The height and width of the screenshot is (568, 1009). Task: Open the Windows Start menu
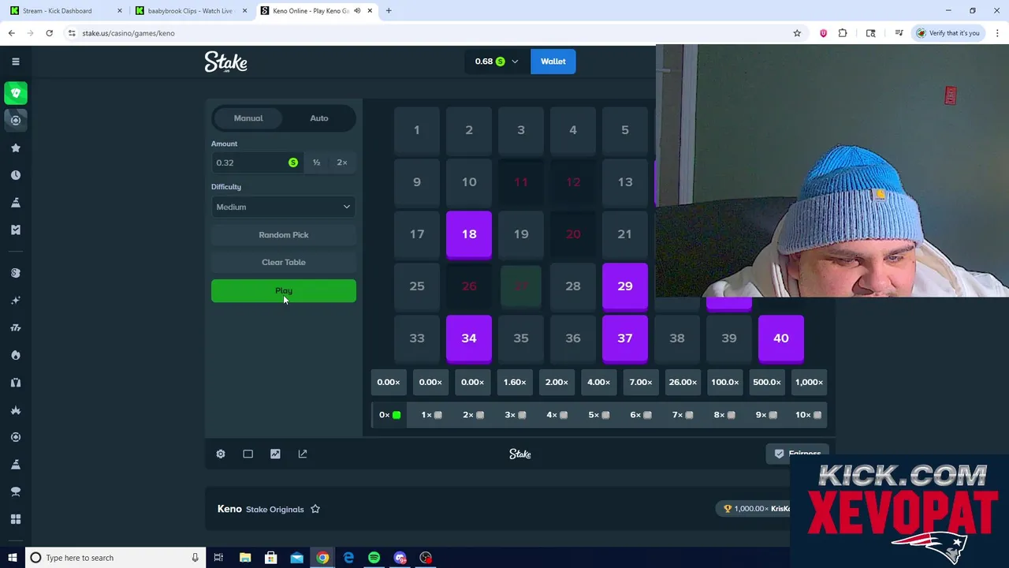(x=12, y=558)
